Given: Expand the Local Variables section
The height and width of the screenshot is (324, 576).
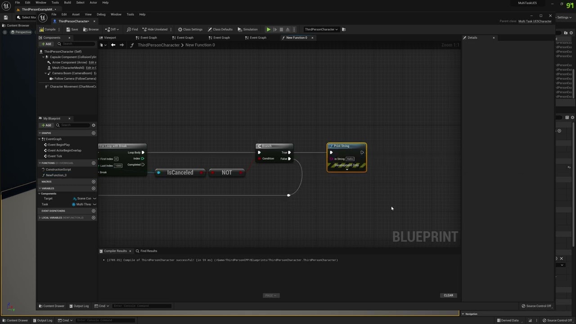Looking at the screenshot, I should pos(40,218).
